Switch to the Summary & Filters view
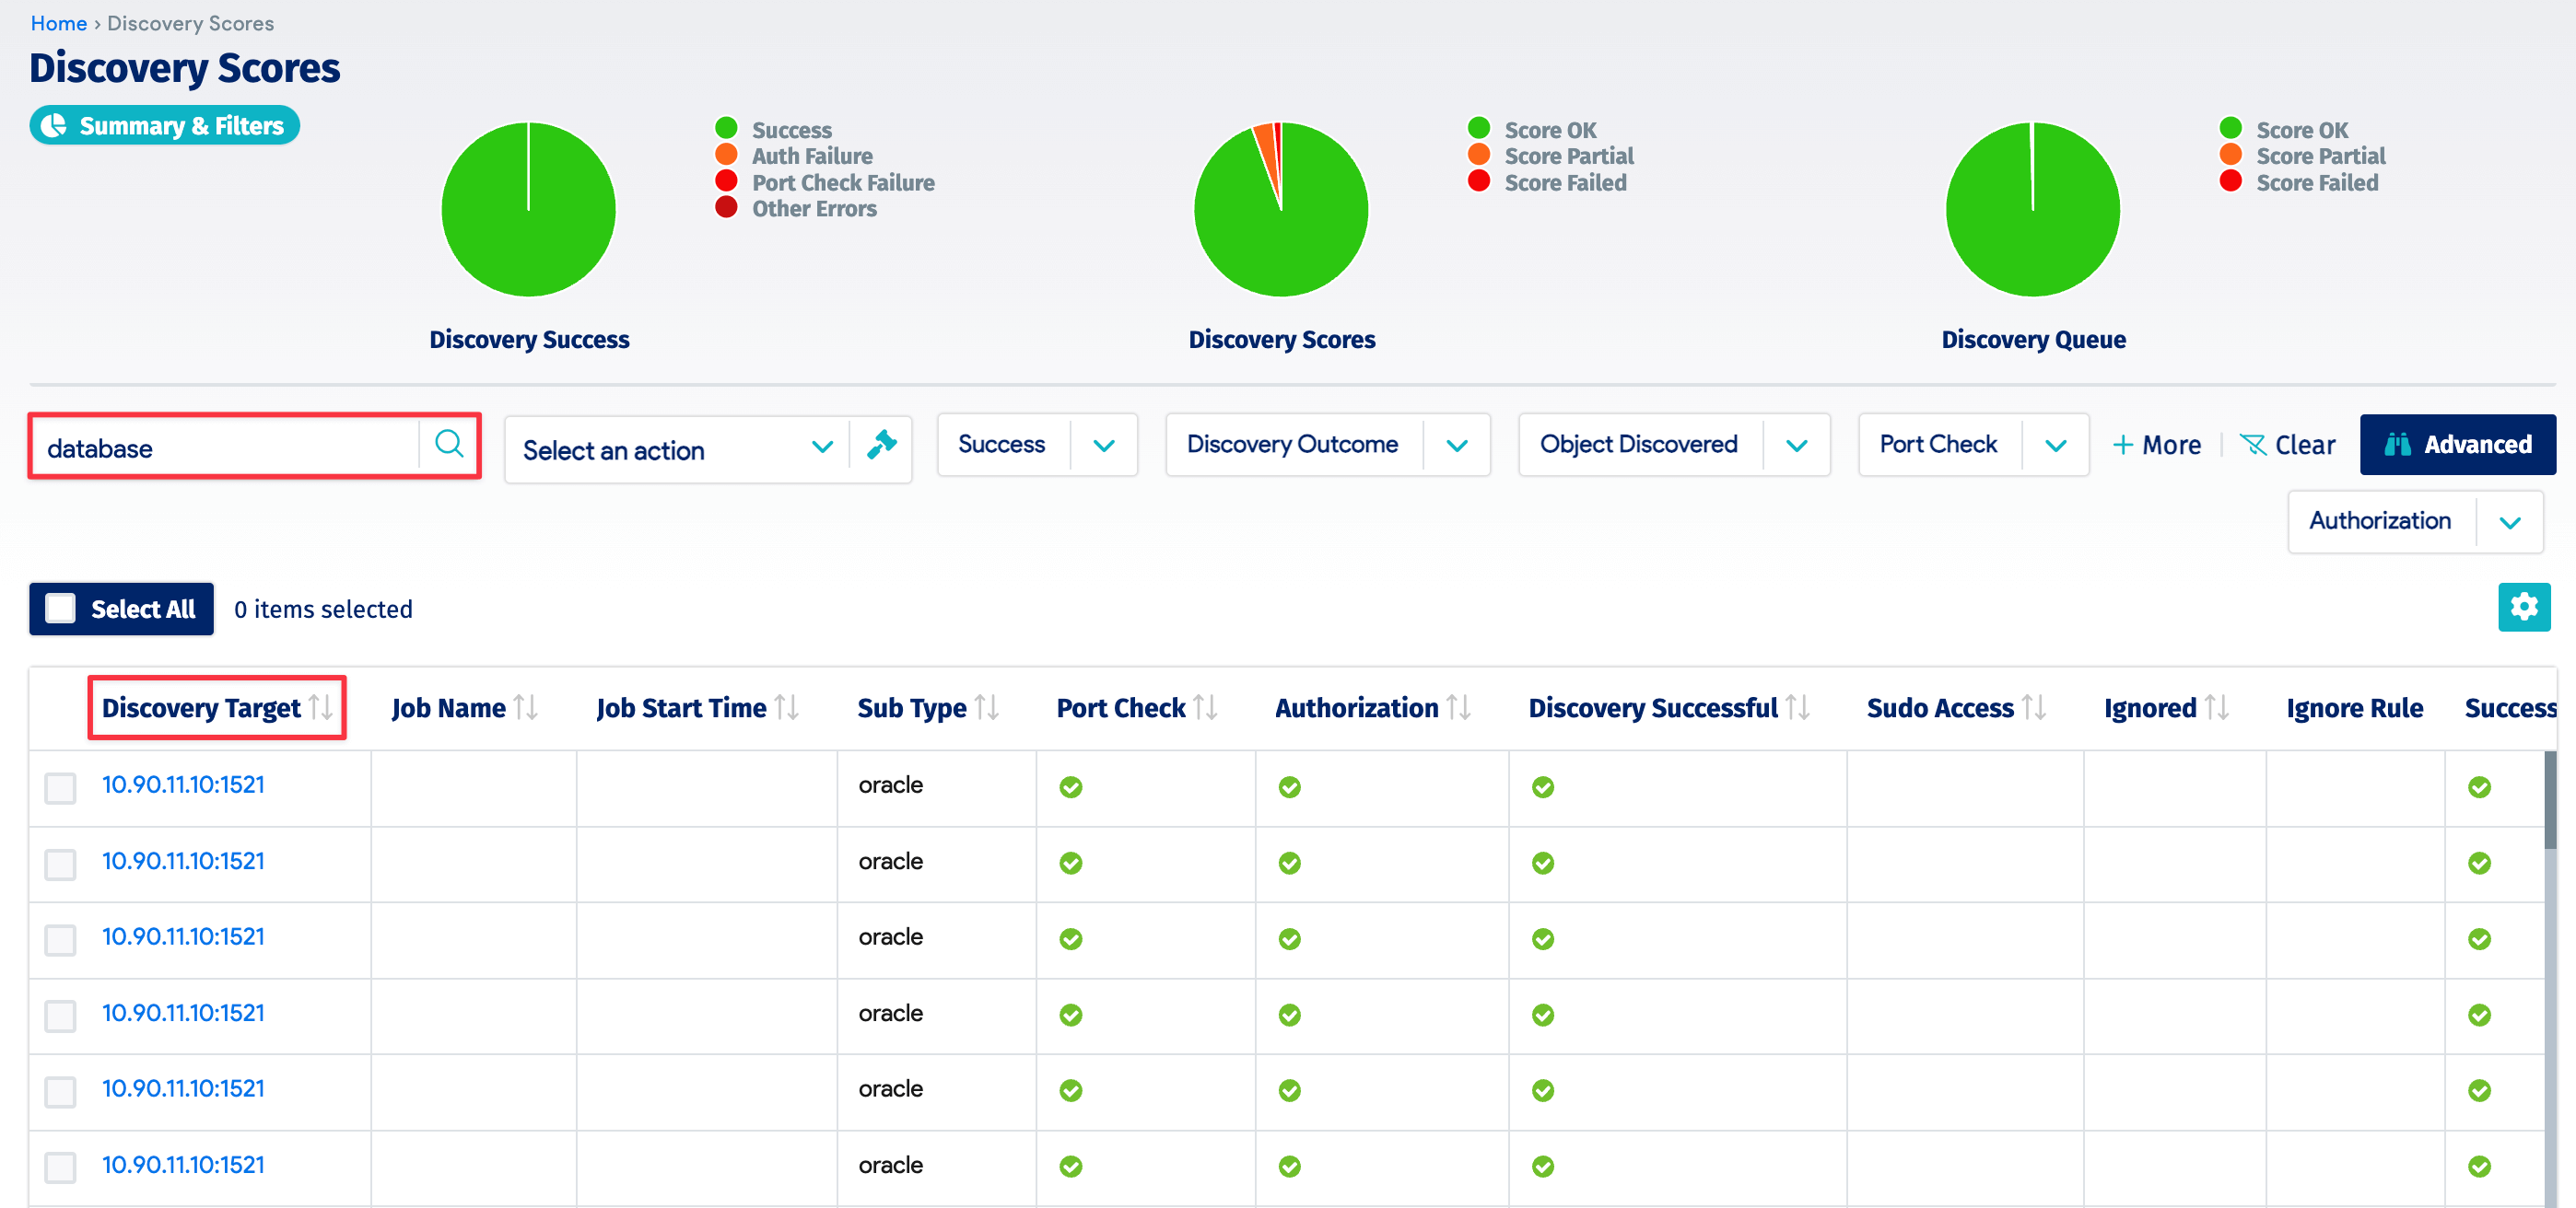Image resolution: width=2576 pixels, height=1208 pixels. pos(164,125)
